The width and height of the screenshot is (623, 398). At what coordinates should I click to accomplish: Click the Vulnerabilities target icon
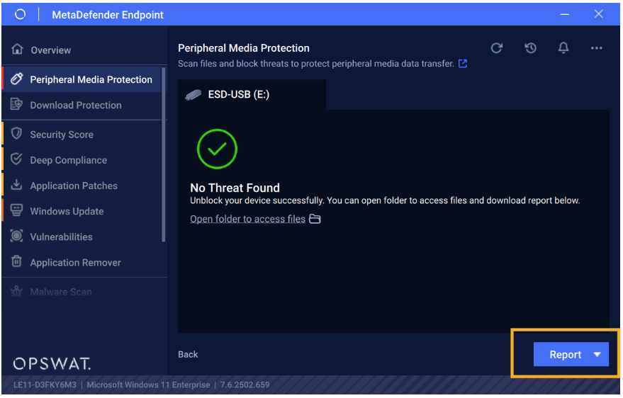(x=16, y=236)
